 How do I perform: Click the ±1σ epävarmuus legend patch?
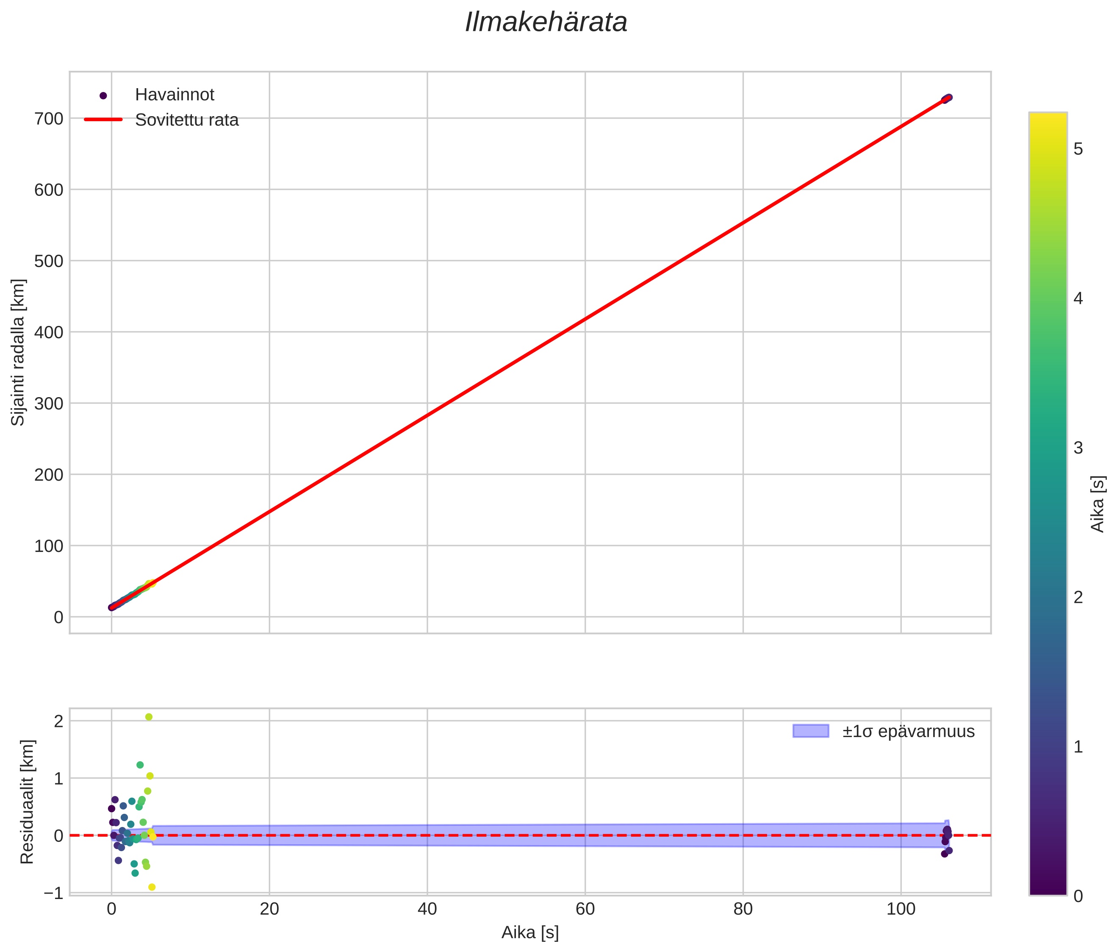(x=810, y=732)
